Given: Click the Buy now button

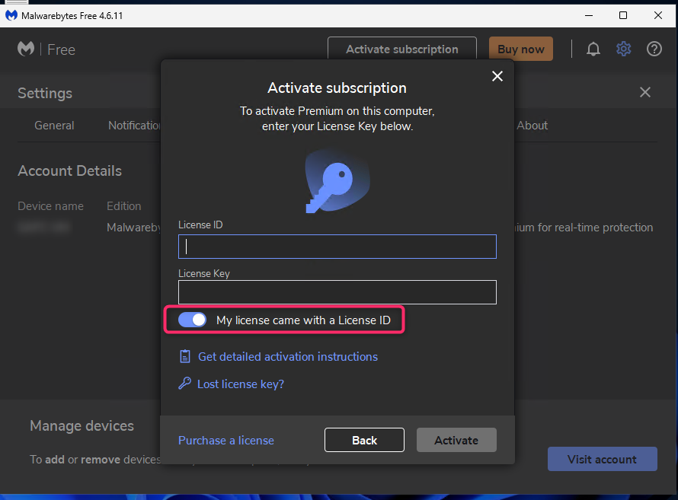Looking at the screenshot, I should click(x=521, y=49).
